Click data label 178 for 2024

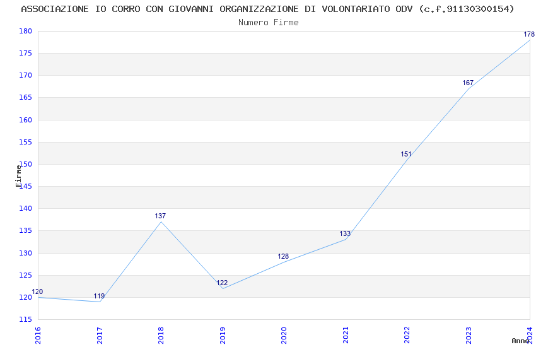tap(529, 34)
